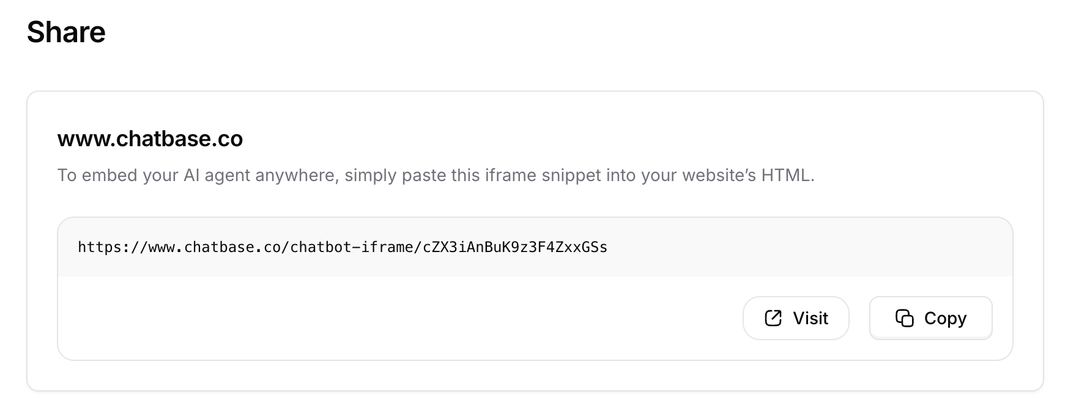Click the word Copy on the button

pos(945,318)
